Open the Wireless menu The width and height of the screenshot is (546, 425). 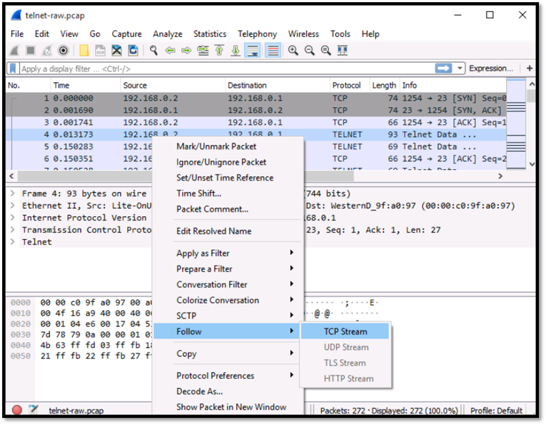click(x=303, y=34)
